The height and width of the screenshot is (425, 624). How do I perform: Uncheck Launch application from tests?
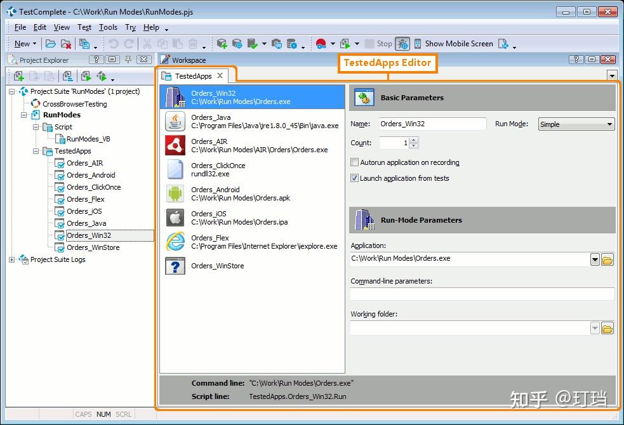[354, 178]
